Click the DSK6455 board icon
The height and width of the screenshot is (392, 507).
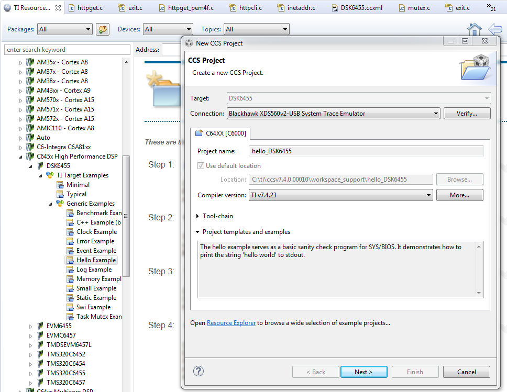tap(40, 166)
